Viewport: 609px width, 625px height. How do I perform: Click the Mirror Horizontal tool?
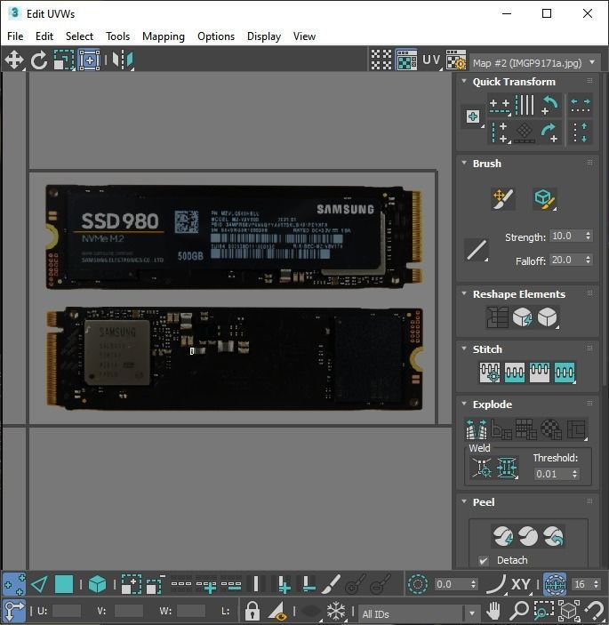pos(123,60)
